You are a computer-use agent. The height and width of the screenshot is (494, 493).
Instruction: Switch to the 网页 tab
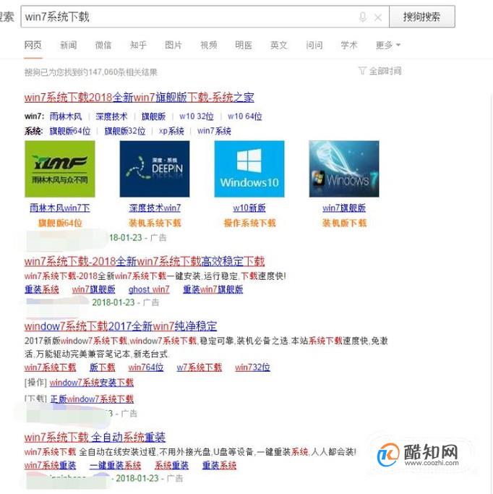[x=33, y=45]
